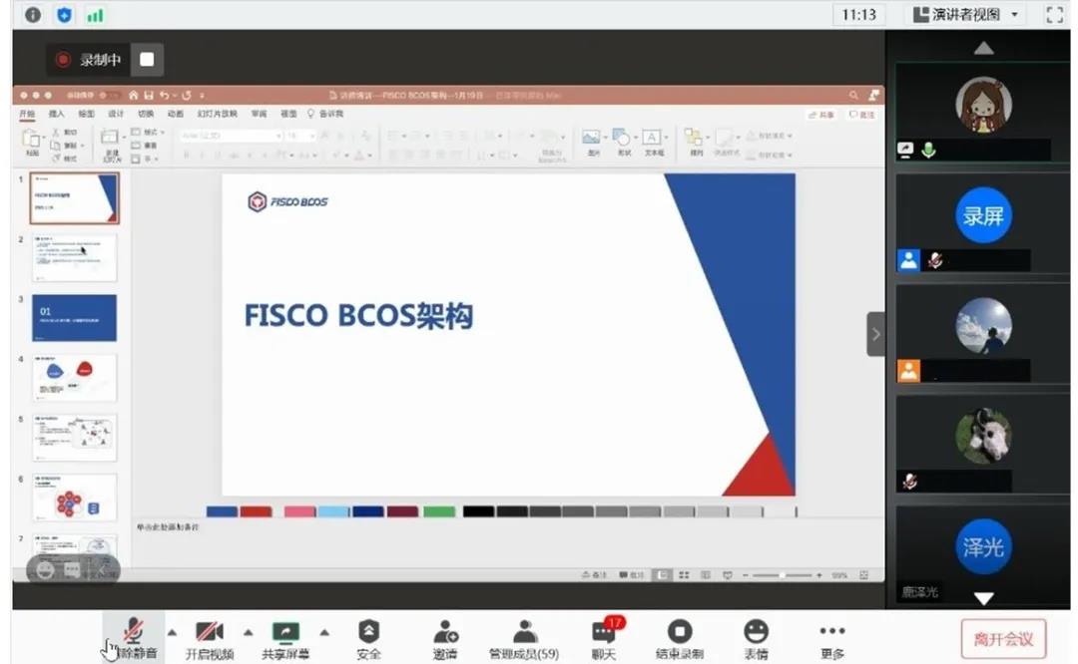
Task: Insert a picture (图片) from the ribbon
Action: [x=592, y=143]
